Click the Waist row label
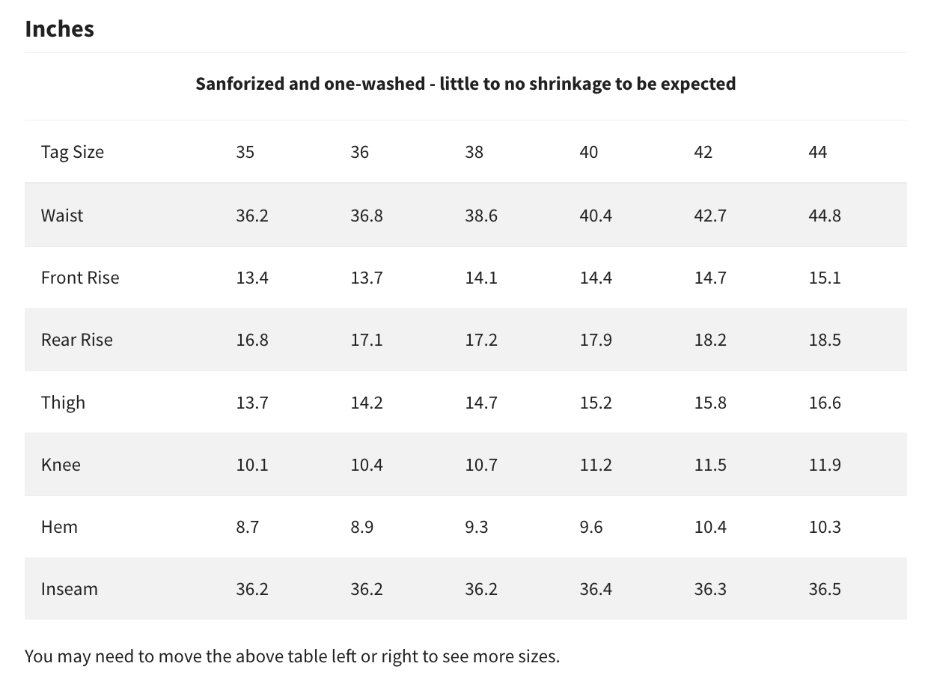 [x=62, y=216]
